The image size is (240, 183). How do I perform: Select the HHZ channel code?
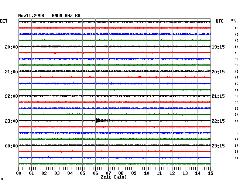point(69,16)
